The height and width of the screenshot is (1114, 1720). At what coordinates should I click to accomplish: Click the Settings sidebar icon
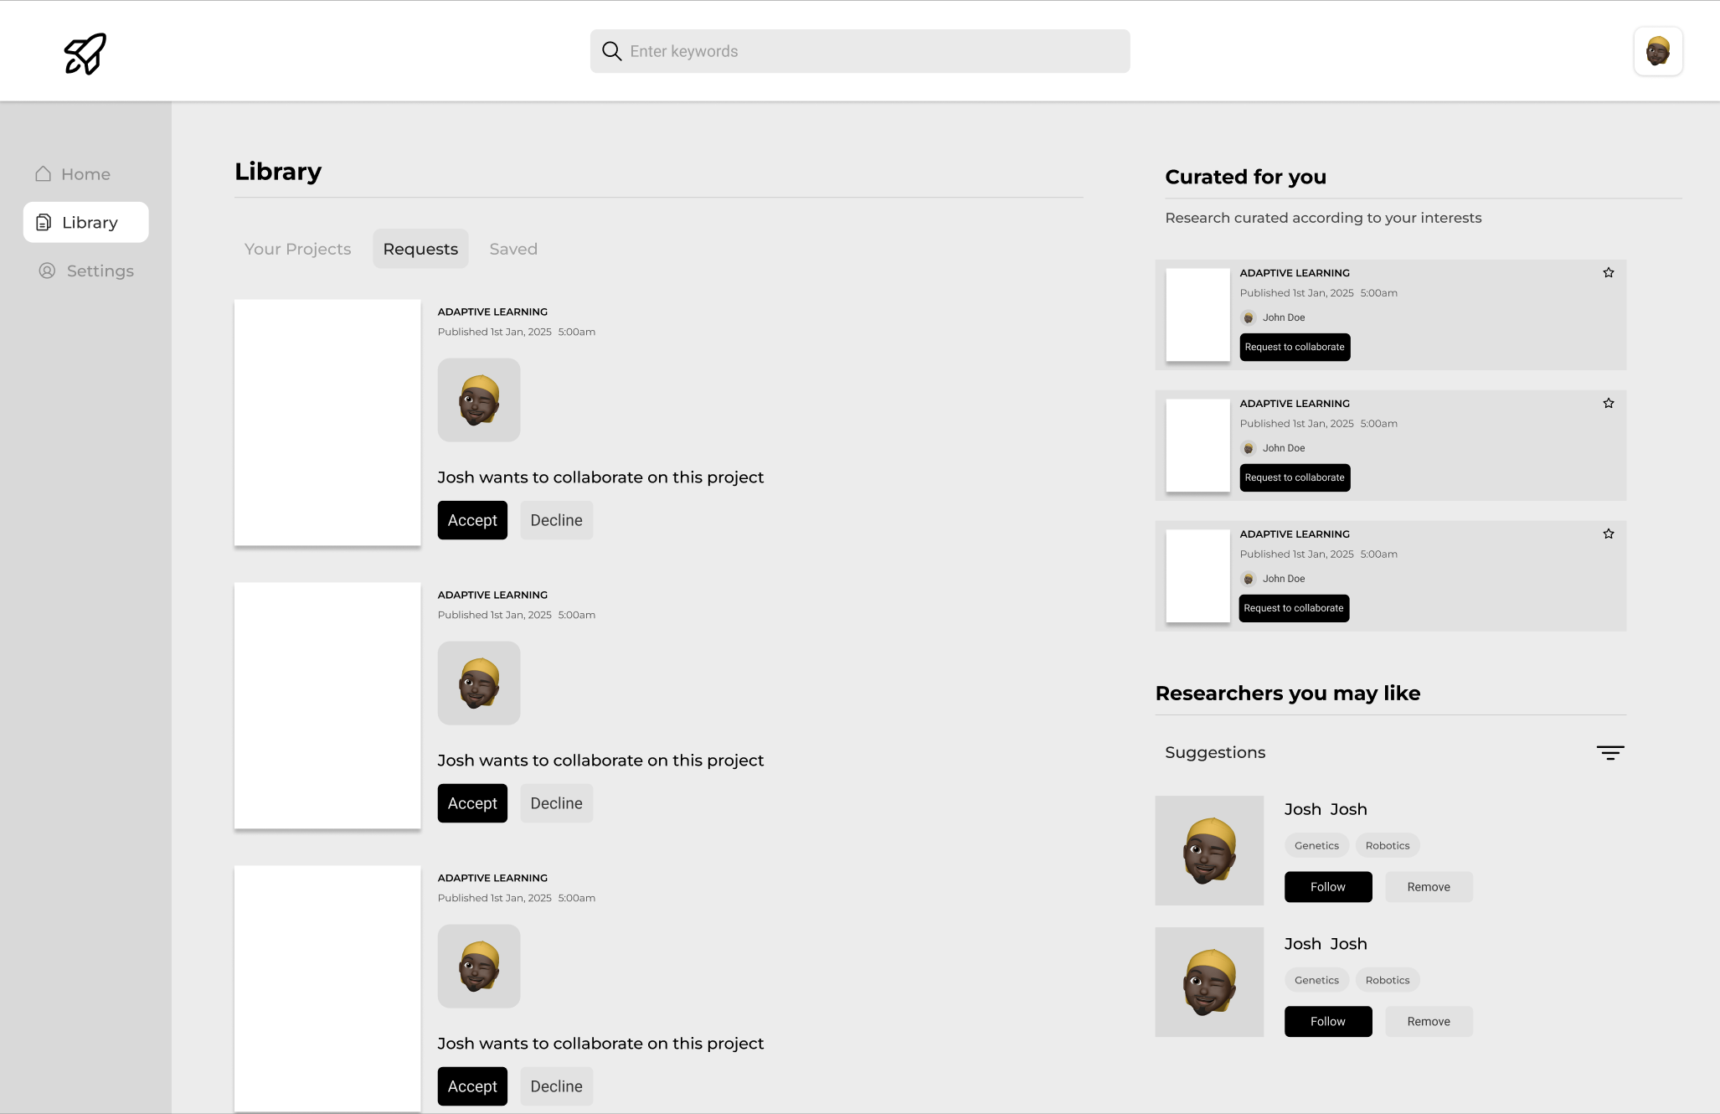coord(47,271)
